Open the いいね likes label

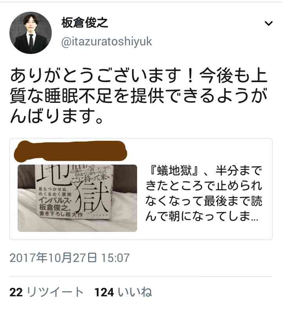[135, 292]
